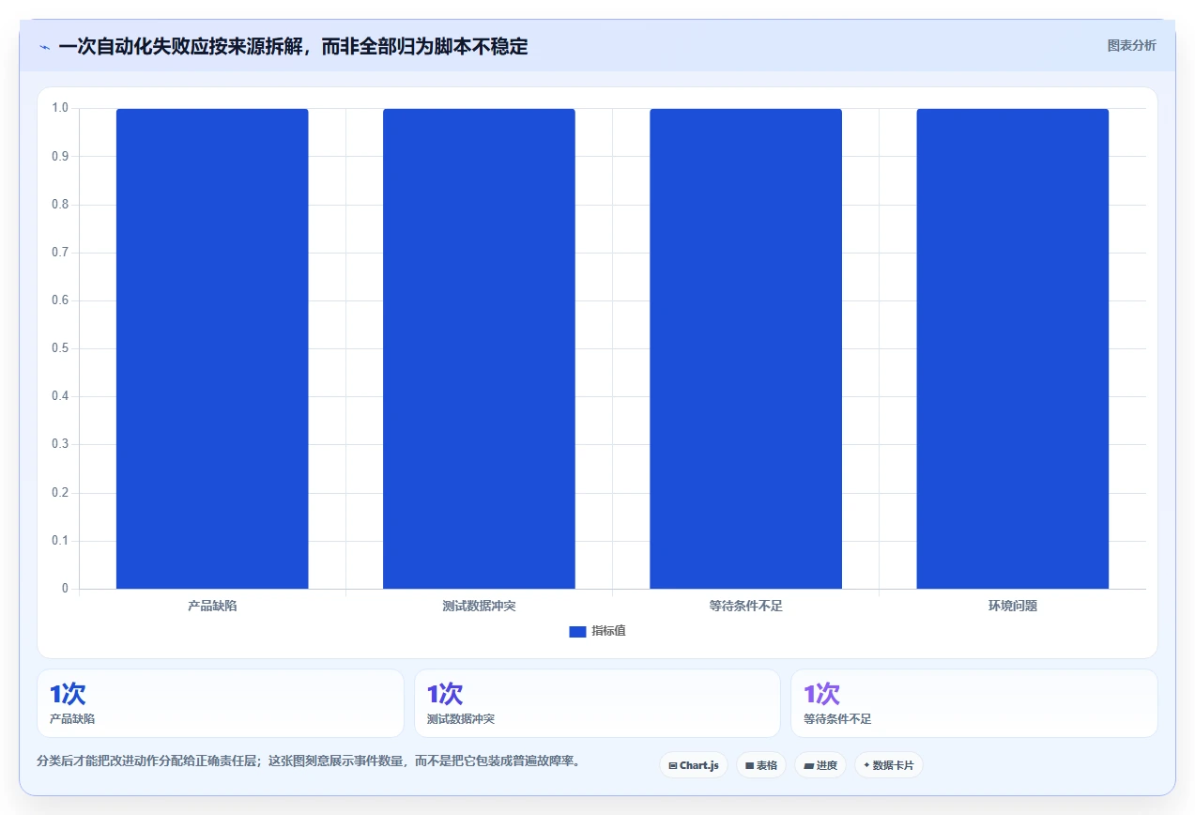Click 等待条件不足 caption in the stat card

(838, 719)
